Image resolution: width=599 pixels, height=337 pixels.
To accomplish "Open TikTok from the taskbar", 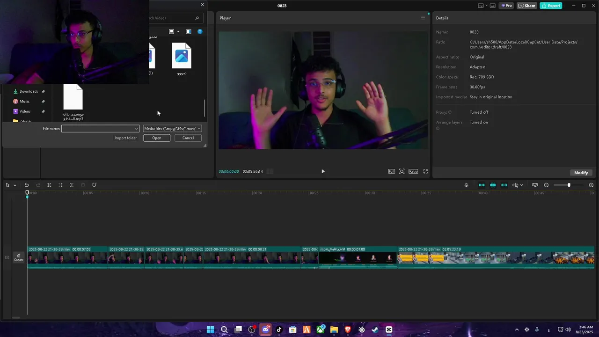I will [279, 330].
